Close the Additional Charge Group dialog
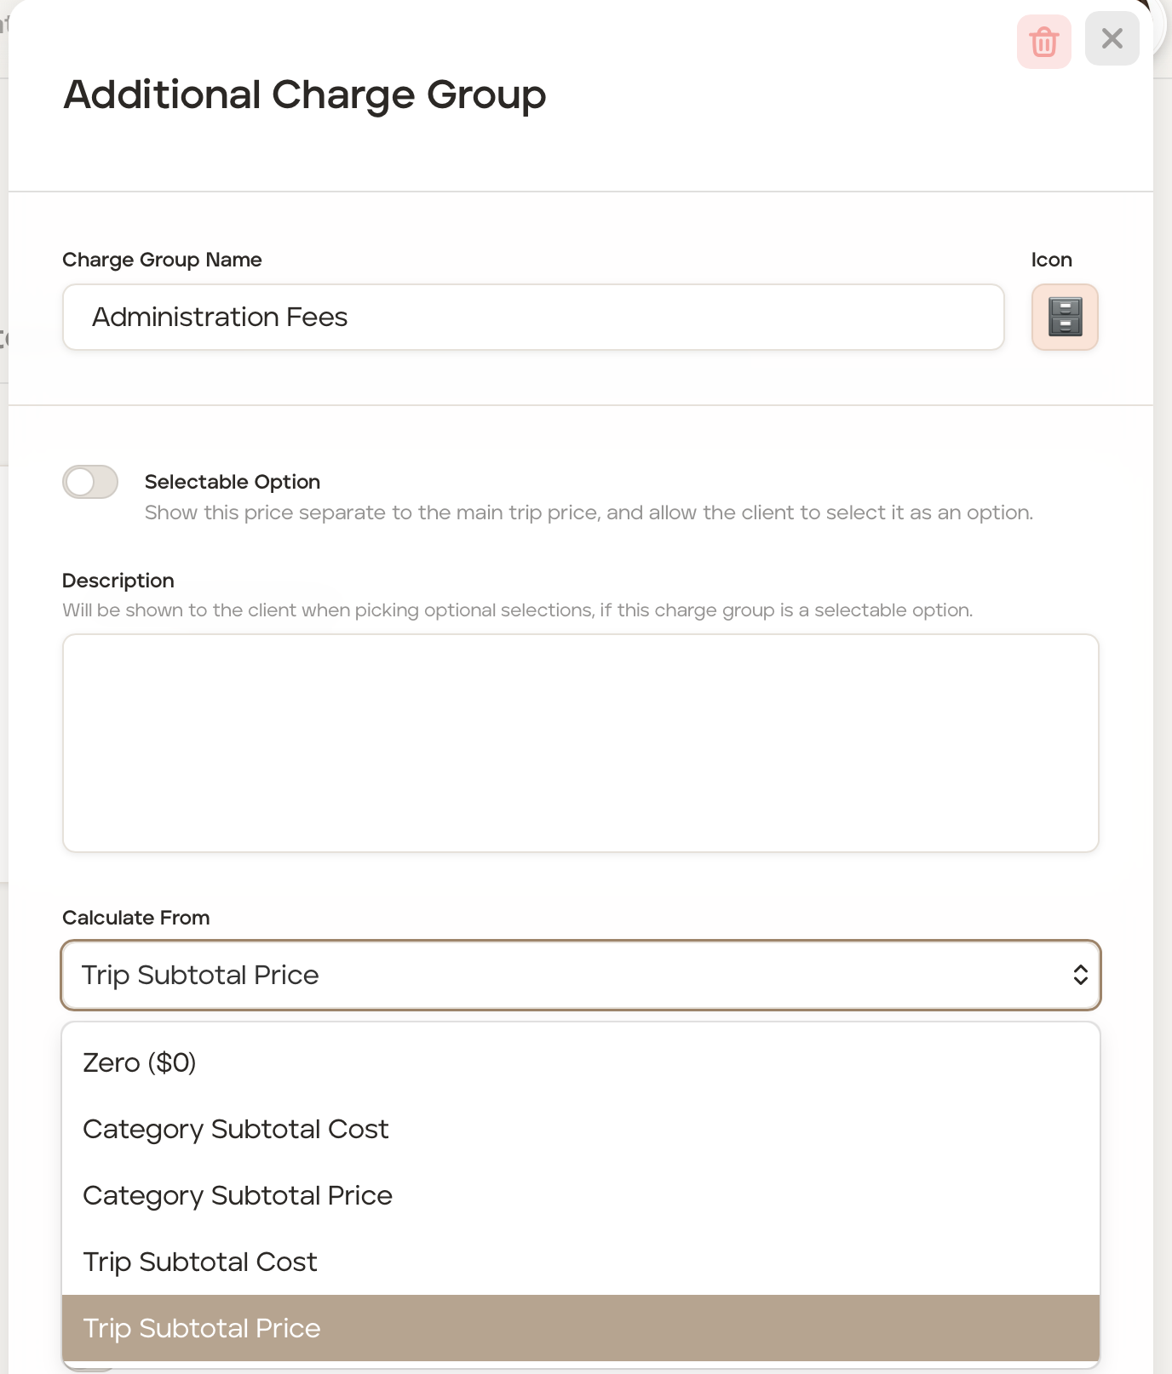Image resolution: width=1172 pixels, height=1374 pixels. click(1112, 39)
